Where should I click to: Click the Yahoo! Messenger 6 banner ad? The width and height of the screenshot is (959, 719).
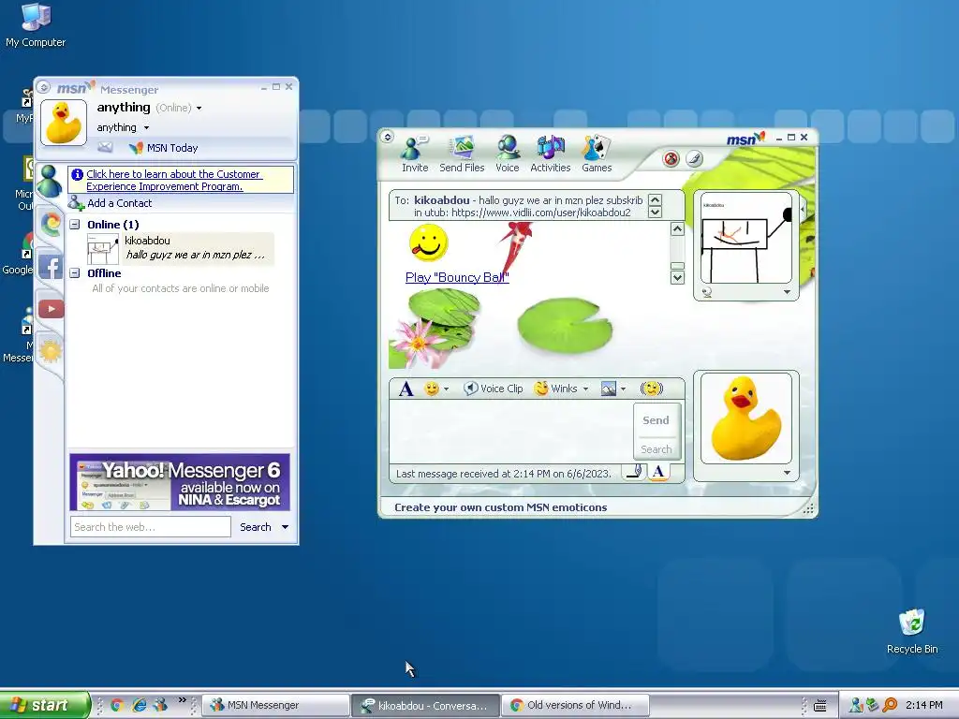180,482
